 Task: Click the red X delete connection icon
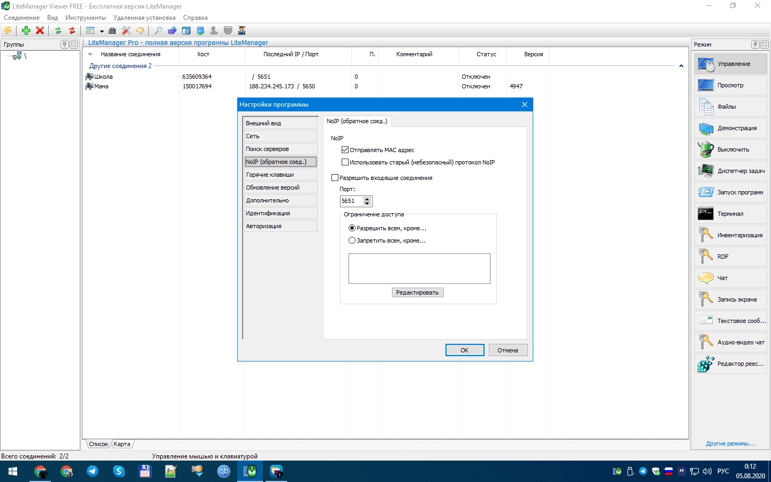[x=40, y=31]
